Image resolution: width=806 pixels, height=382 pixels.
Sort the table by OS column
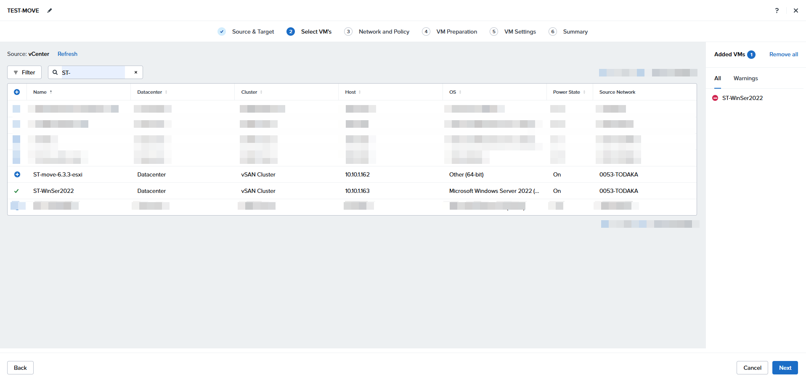[455, 92]
